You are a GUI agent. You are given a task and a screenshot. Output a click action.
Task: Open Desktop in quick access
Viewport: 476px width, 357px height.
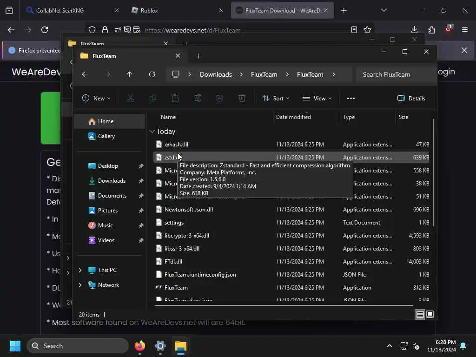click(x=110, y=166)
